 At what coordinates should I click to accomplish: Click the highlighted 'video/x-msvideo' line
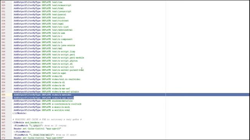pyautogui.click(x=43, y=95)
